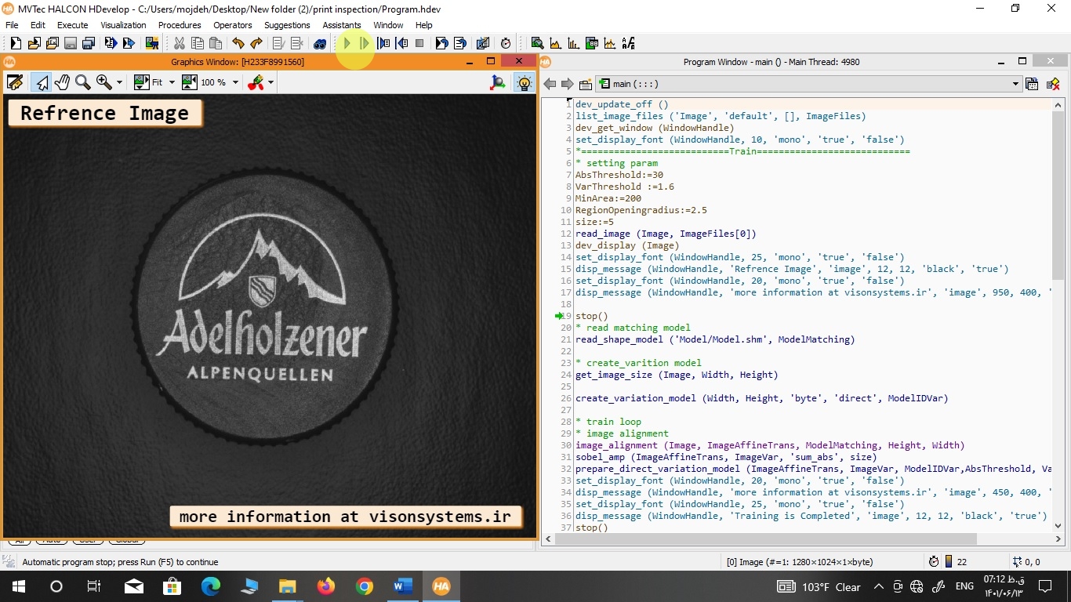The image size is (1071, 602).
Task: Click the Cut scissors icon
Action: pyautogui.click(x=179, y=44)
